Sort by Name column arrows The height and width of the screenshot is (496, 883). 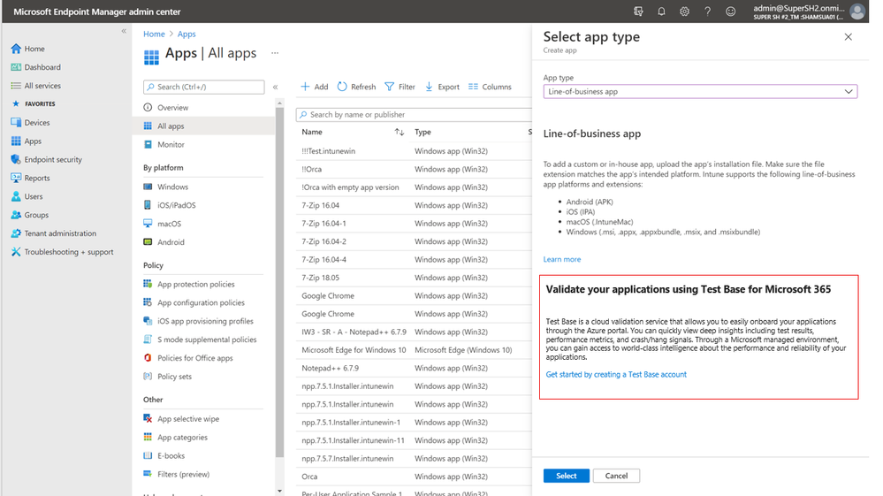pyautogui.click(x=400, y=132)
